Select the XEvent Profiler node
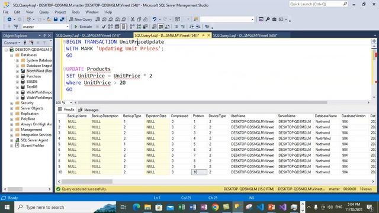This screenshot has height=213, width=379. [x=33, y=146]
